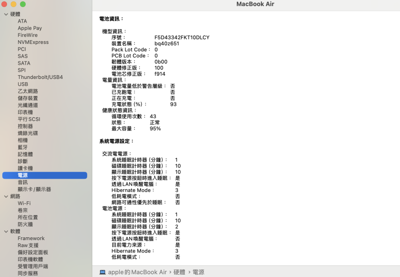Select 卷宗 under network
400x277 pixels.
tap(23, 211)
